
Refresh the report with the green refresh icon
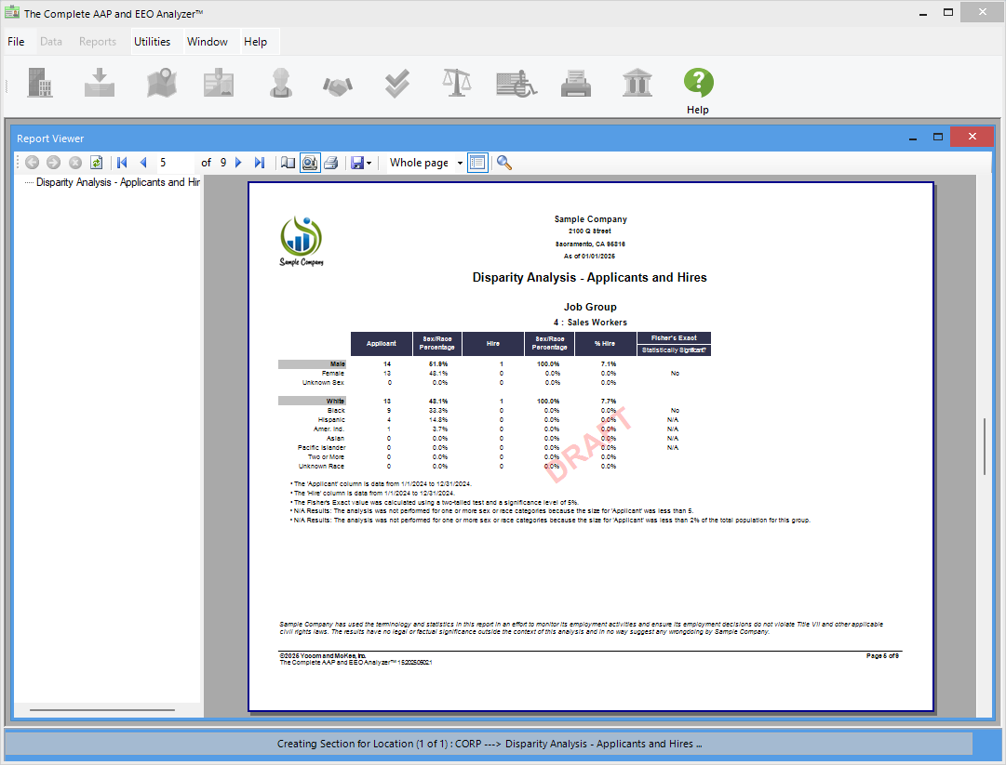tap(96, 163)
